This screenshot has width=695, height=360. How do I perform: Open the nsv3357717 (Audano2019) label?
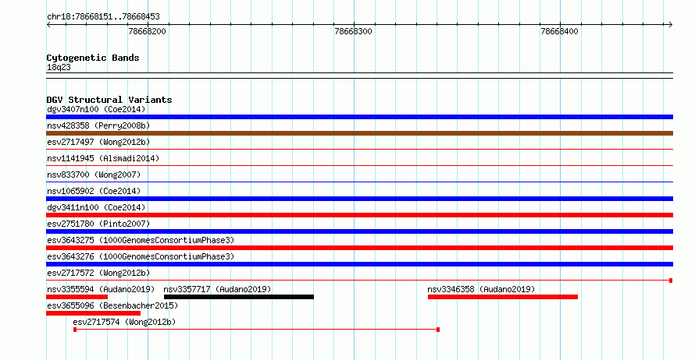click(217, 289)
